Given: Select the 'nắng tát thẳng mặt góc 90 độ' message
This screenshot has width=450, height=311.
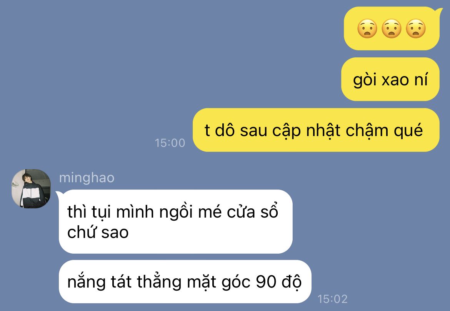Looking at the screenshot, I should pyautogui.click(x=185, y=281).
